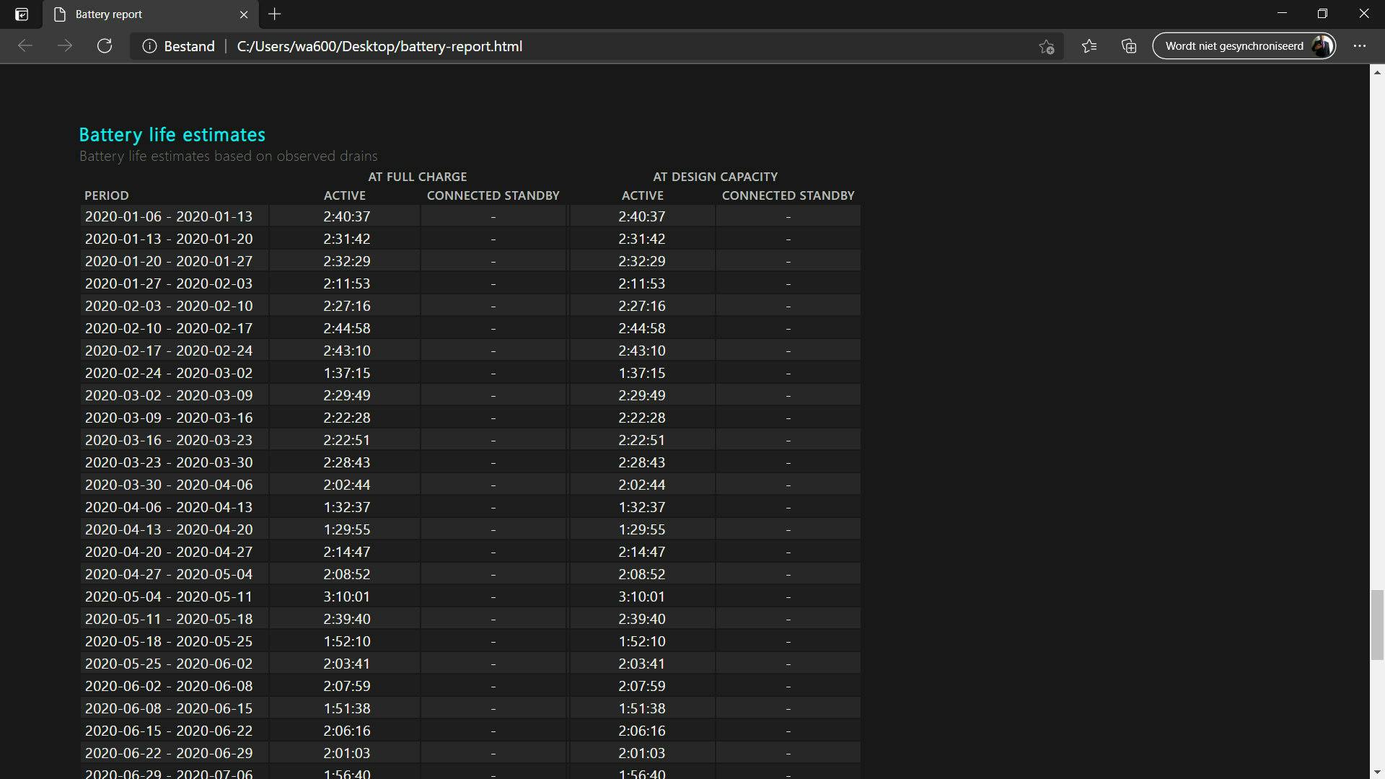Close the Battery report tab
The image size is (1385, 779).
pos(244,14)
